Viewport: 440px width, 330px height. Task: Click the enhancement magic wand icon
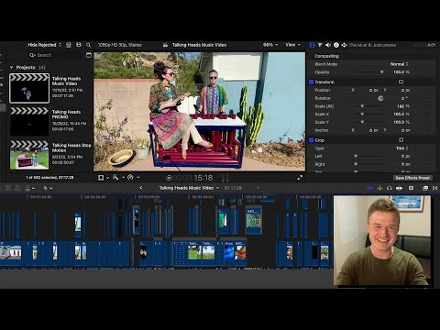pos(115,177)
